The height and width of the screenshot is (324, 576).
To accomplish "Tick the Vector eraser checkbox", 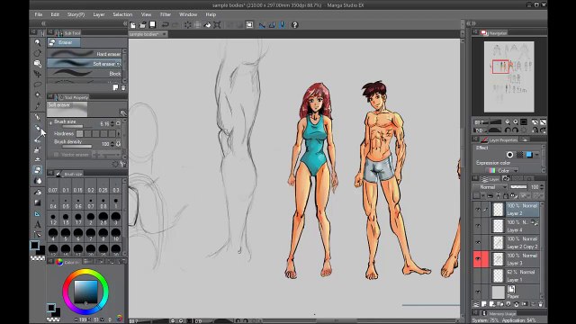I will coord(56,155).
